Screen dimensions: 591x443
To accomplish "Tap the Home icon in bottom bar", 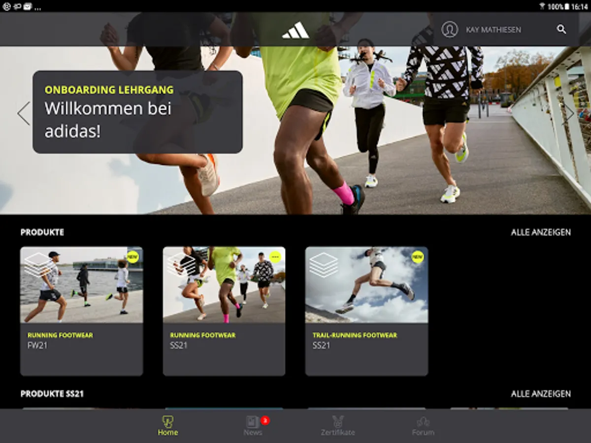I will click(x=168, y=421).
